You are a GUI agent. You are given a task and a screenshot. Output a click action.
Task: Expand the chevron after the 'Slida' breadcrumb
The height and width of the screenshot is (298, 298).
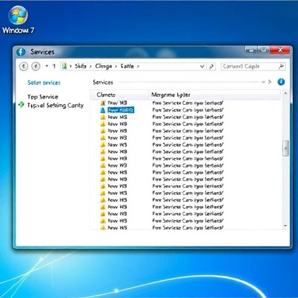point(90,66)
